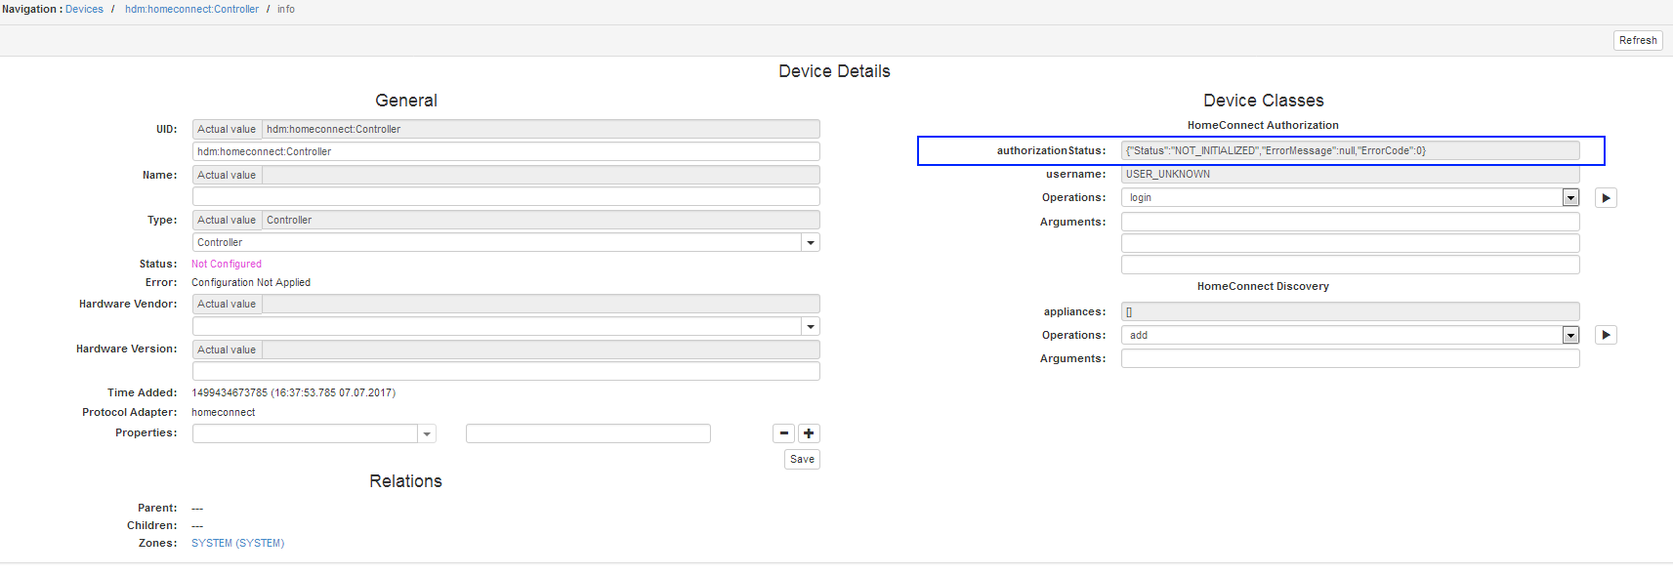
Task: Click the appliances value field
Action: pyautogui.click(x=1350, y=311)
